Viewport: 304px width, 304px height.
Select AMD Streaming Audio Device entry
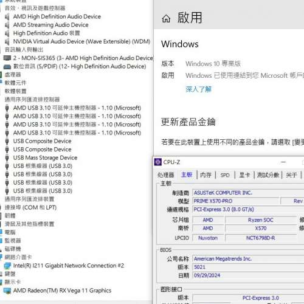click(50, 25)
